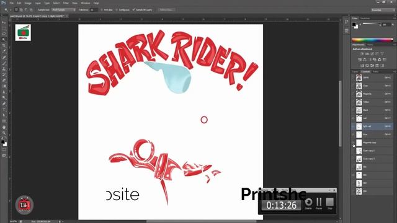Switch to the Layers tab

pyautogui.click(x=355, y=72)
